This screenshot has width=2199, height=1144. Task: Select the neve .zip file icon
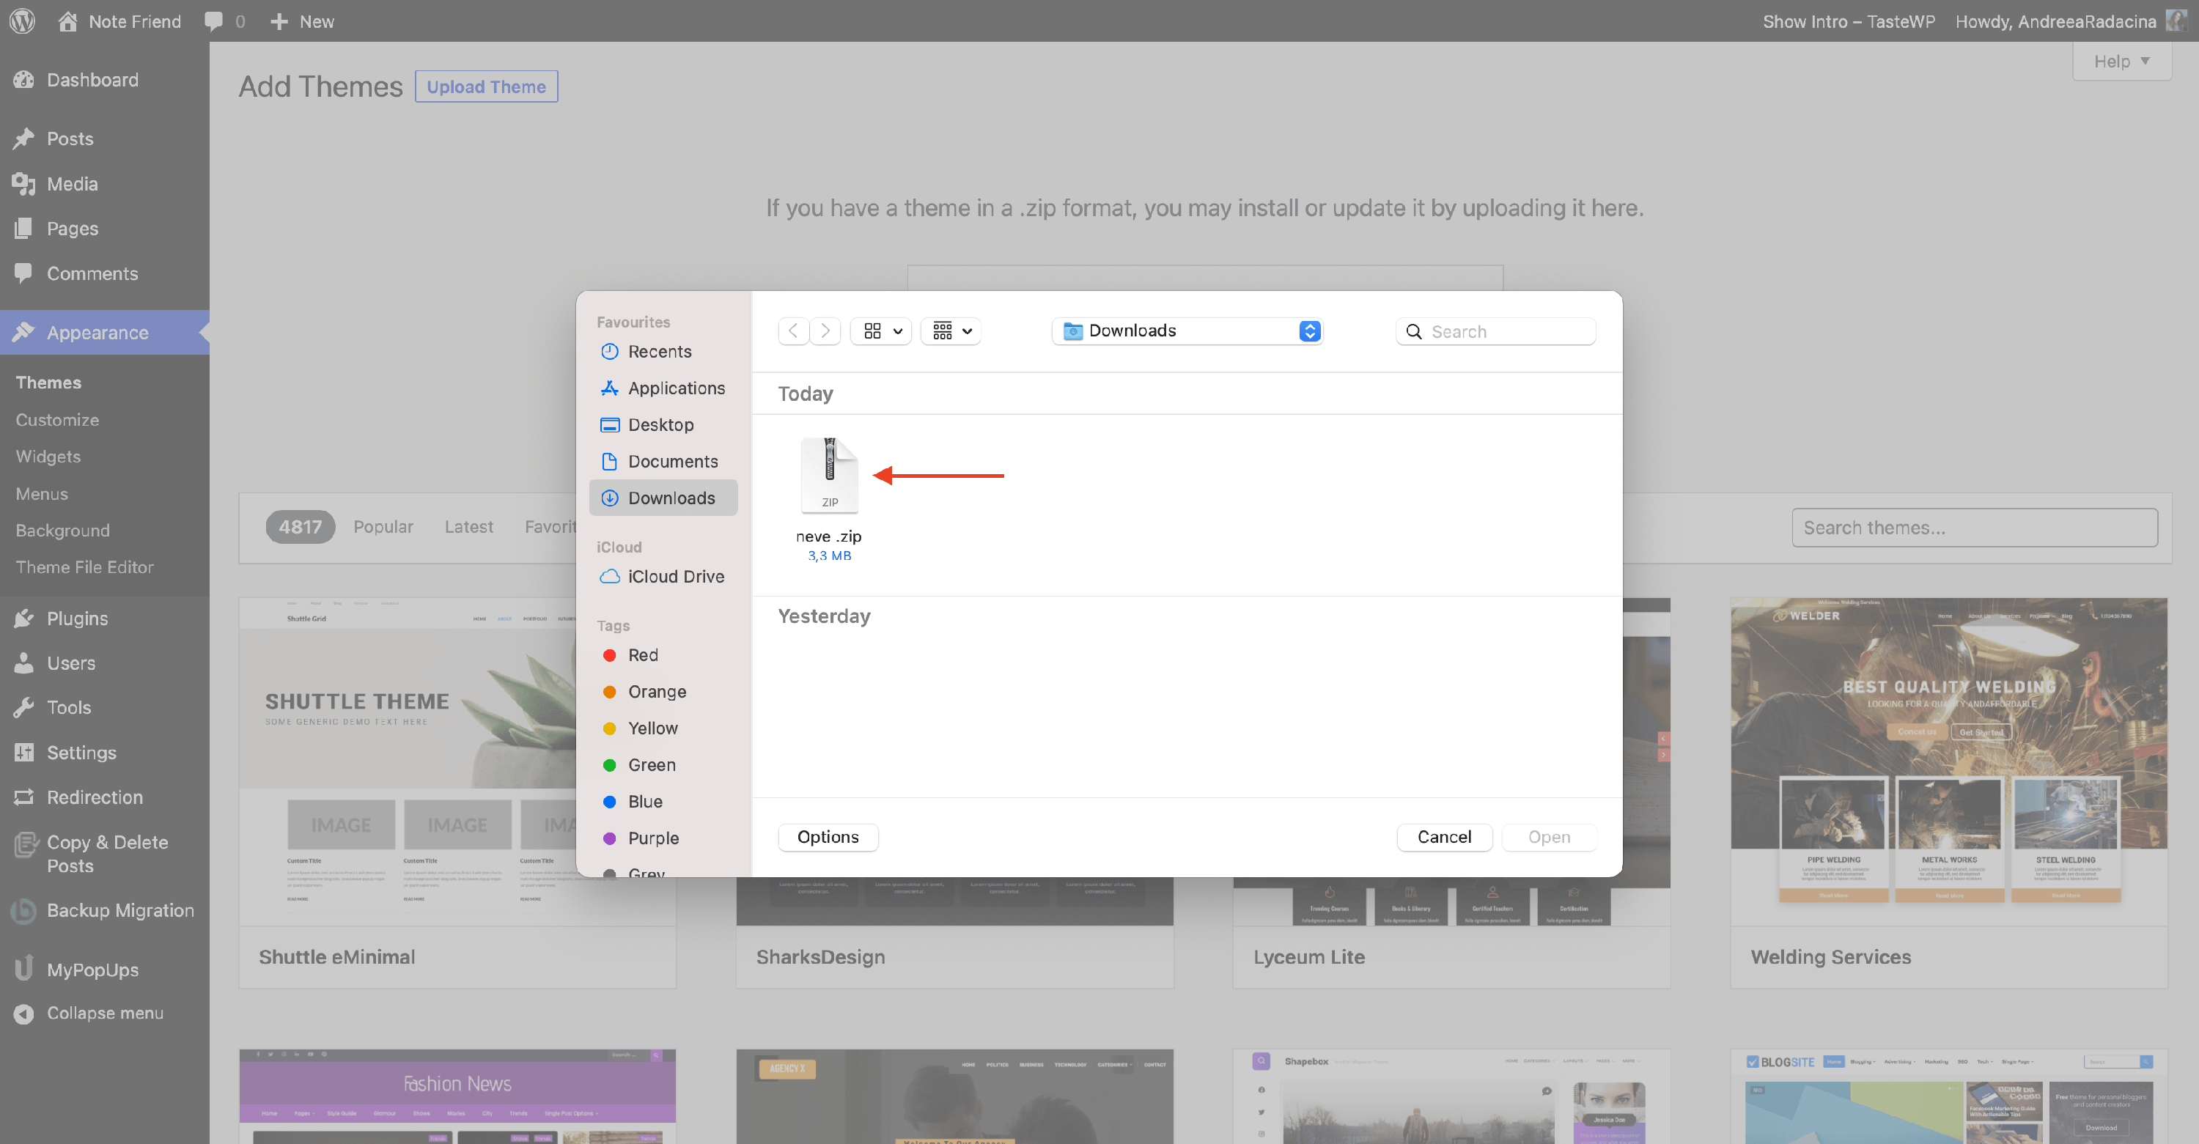(x=828, y=476)
